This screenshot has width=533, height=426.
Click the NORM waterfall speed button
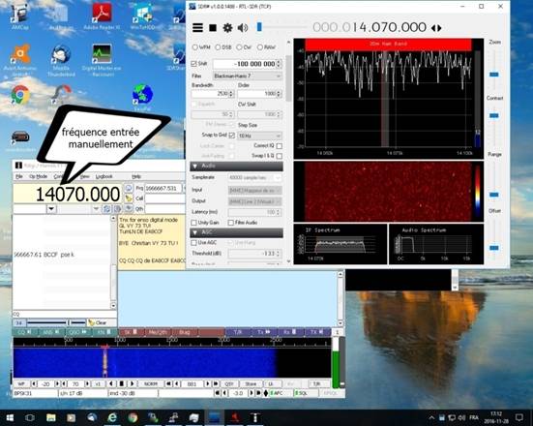[151, 383]
